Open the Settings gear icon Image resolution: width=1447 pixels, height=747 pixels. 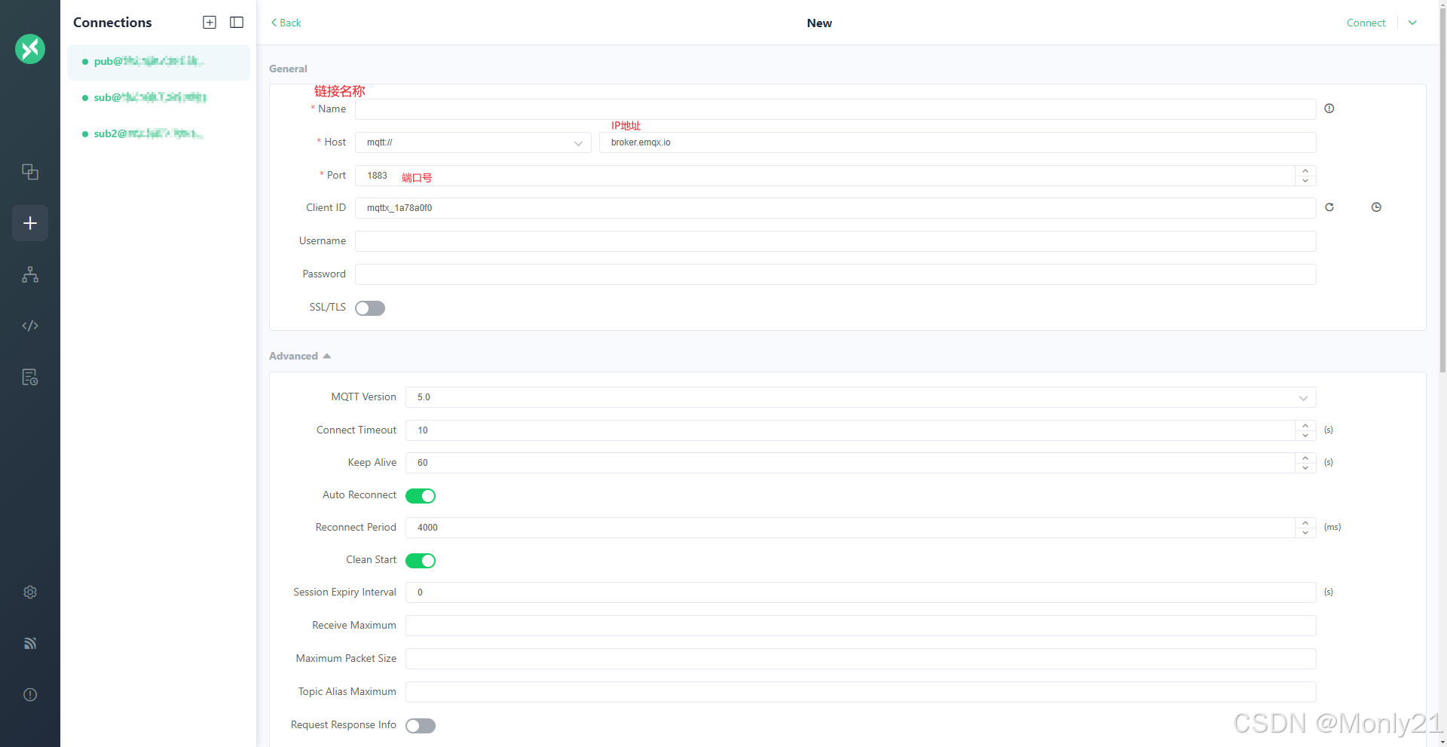[x=30, y=592]
